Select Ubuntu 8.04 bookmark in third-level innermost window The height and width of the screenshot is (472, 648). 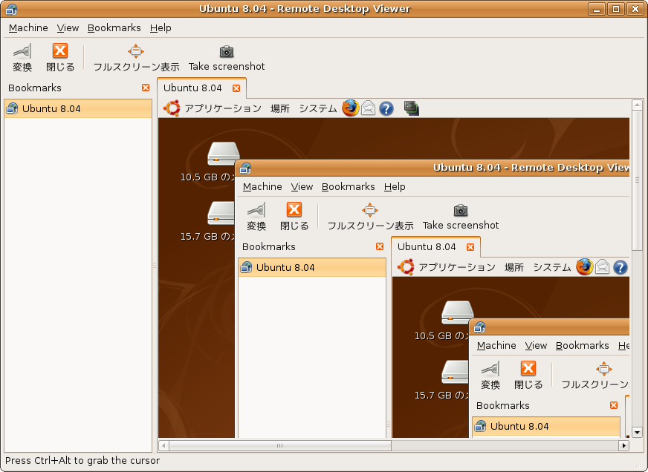point(546,426)
